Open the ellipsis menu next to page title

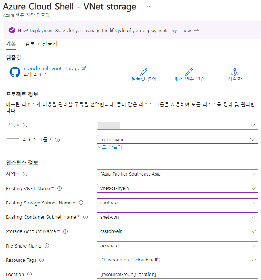147,7
